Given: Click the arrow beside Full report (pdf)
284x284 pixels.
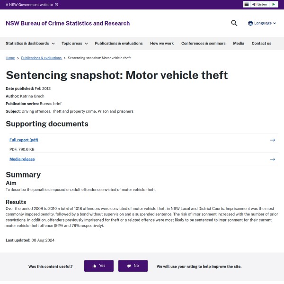Looking at the screenshot, I should click(272, 140).
